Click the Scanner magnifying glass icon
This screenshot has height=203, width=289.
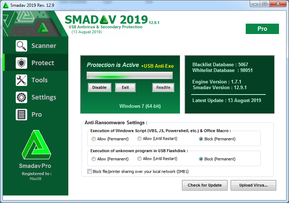(x=21, y=46)
